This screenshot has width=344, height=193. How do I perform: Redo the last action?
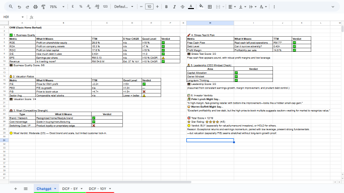[27, 7]
